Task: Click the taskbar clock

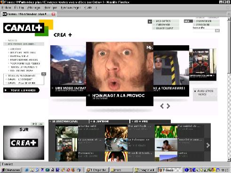Action: (225, 170)
